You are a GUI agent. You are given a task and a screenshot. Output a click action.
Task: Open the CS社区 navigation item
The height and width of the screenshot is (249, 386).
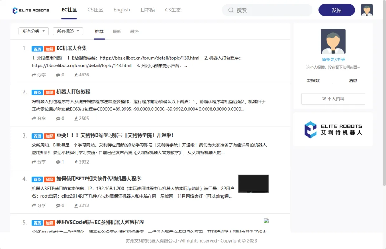click(95, 10)
